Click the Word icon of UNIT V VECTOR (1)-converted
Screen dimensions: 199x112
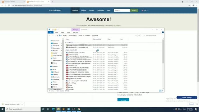click(x=67, y=53)
